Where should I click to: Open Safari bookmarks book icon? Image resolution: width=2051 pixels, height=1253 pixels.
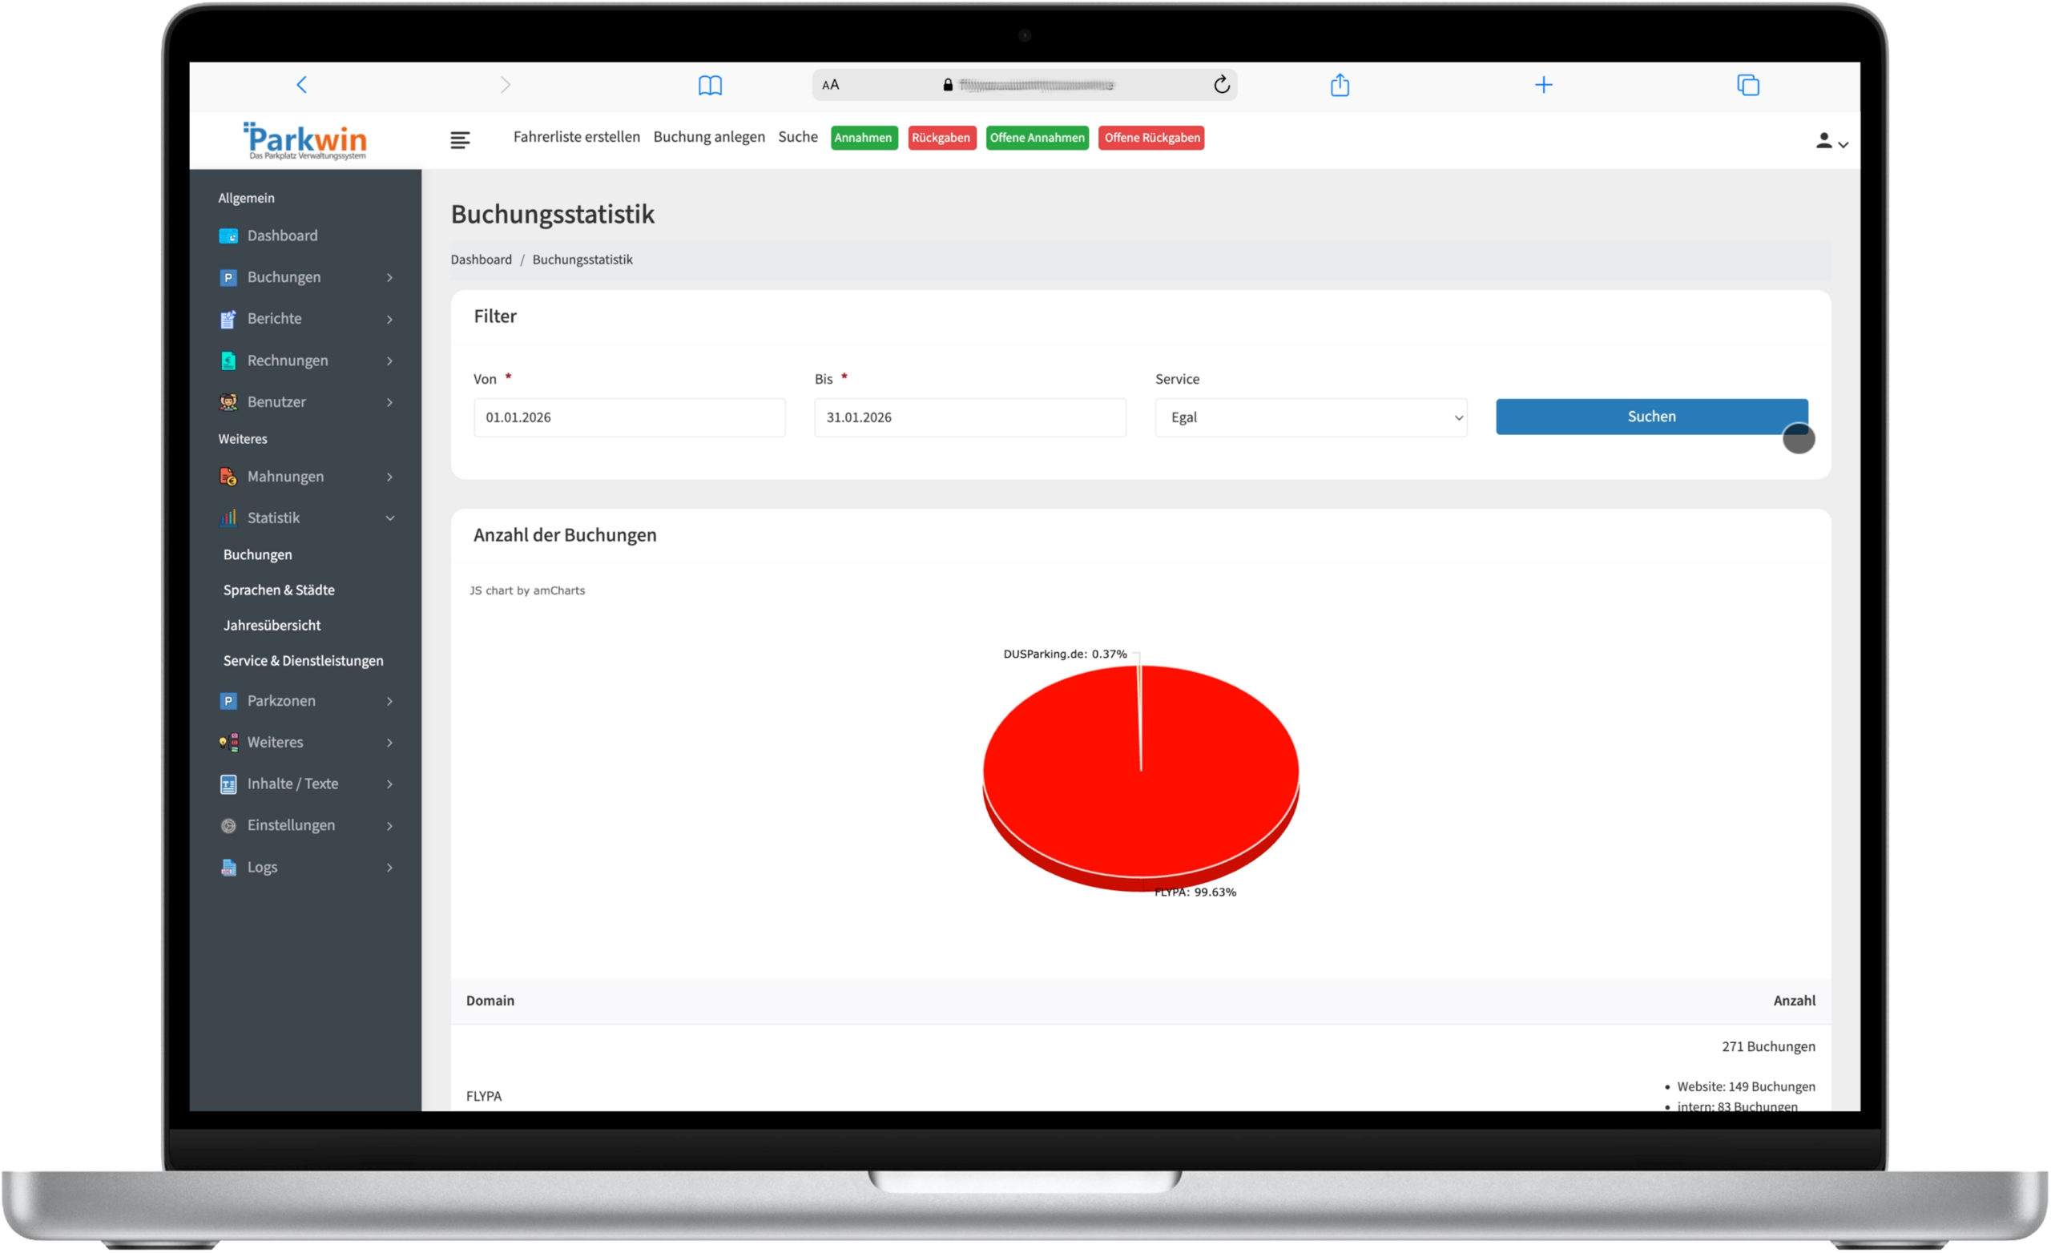coord(709,85)
